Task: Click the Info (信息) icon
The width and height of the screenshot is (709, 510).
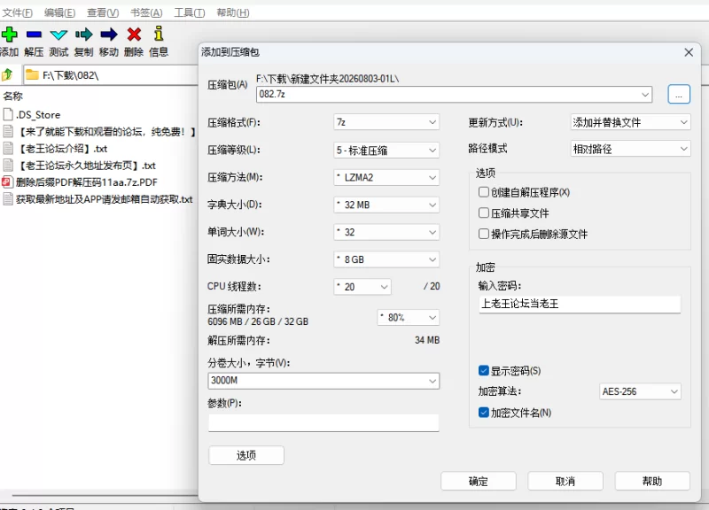Action: coord(159,34)
